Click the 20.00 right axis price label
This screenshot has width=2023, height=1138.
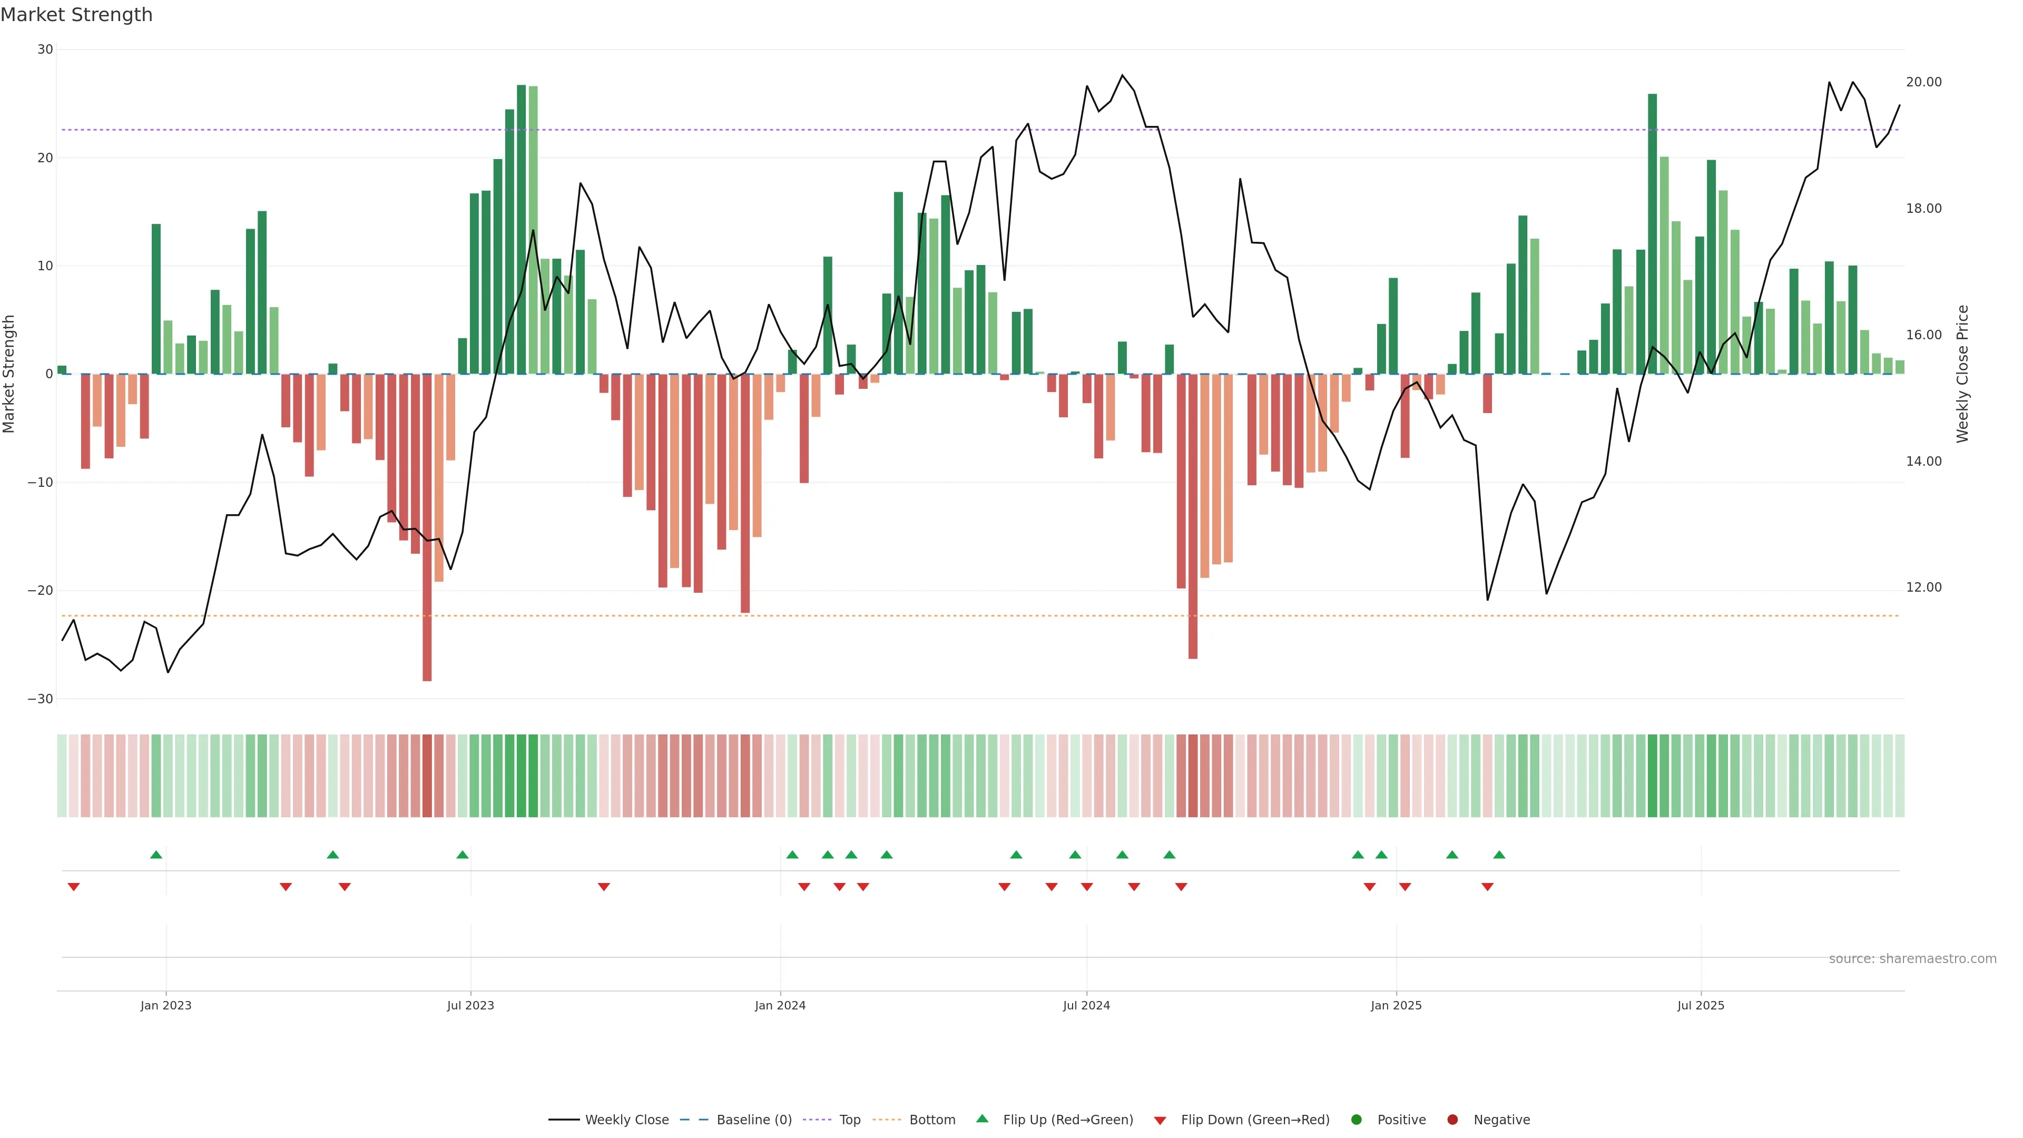coord(1923,82)
